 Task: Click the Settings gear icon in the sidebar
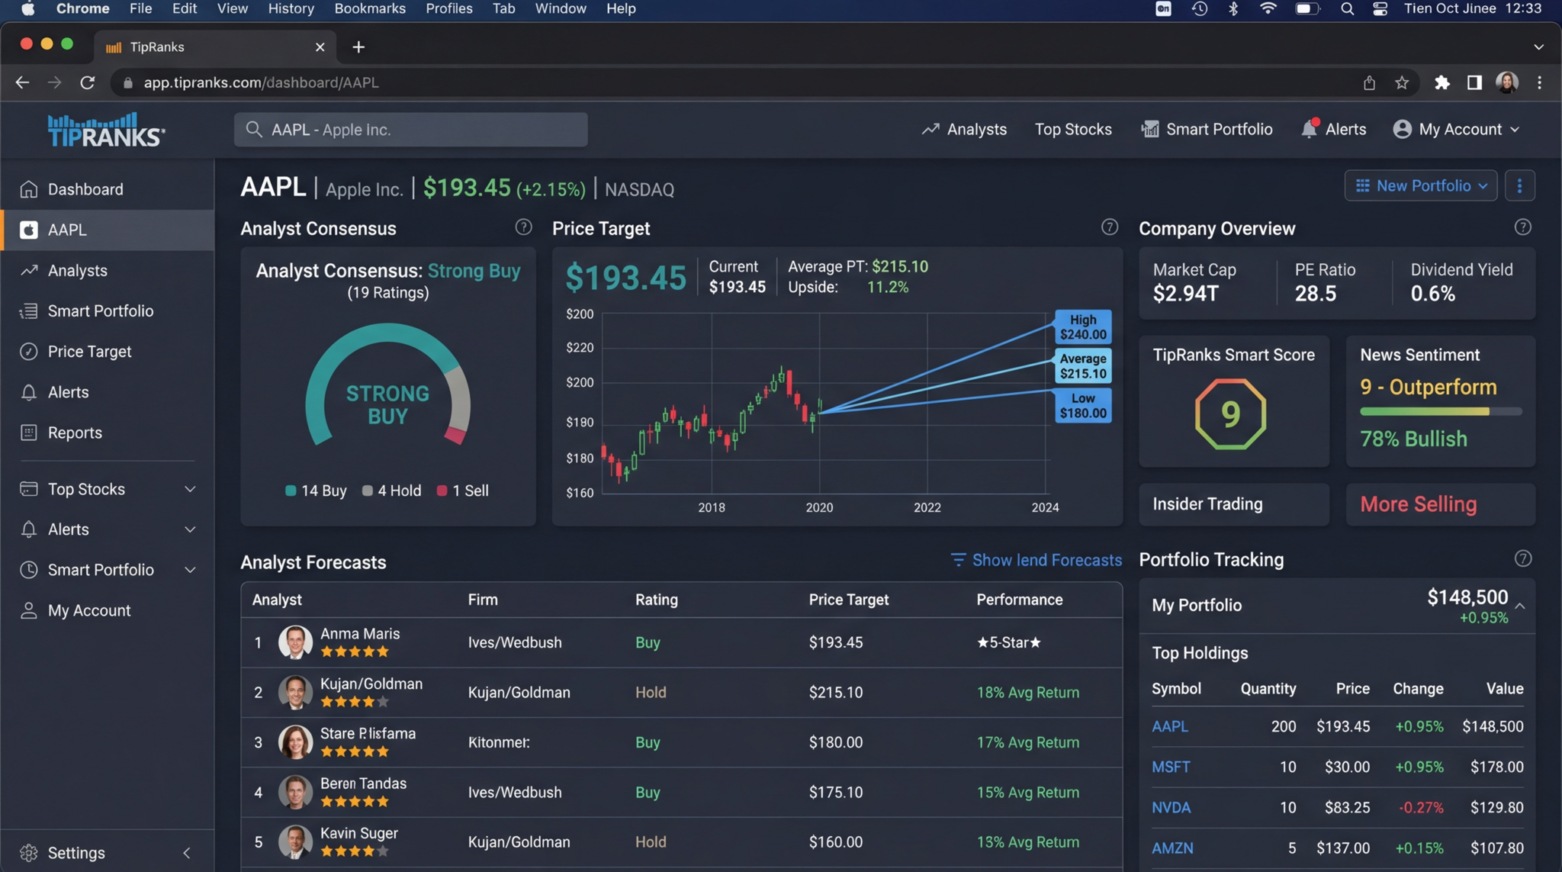[28, 853]
